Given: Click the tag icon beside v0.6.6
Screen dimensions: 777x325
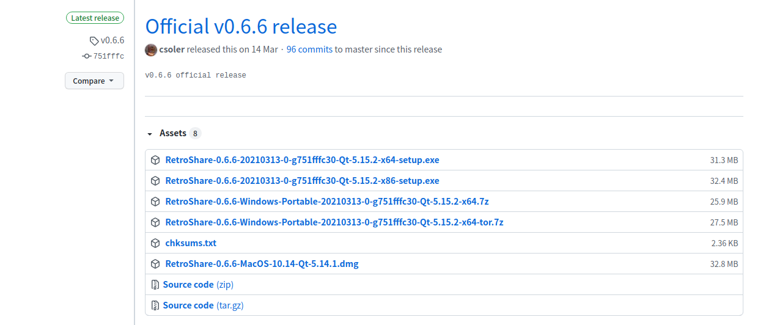Looking at the screenshot, I should tap(94, 41).
